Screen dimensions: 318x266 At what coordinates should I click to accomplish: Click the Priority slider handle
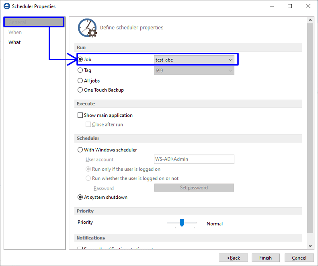pyautogui.click(x=182, y=223)
